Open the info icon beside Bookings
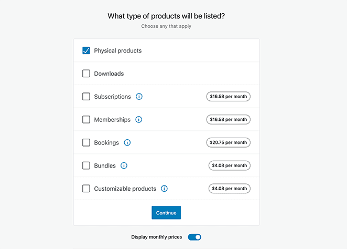The image size is (347, 249). [x=127, y=143]
